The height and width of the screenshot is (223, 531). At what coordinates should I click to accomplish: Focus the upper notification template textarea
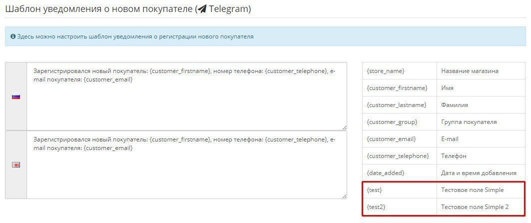[x=186, y=100]
